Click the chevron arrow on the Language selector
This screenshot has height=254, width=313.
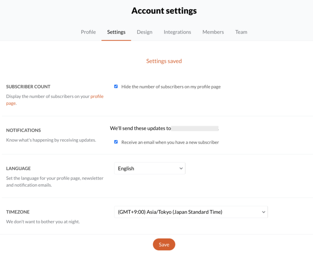(181, 168)
